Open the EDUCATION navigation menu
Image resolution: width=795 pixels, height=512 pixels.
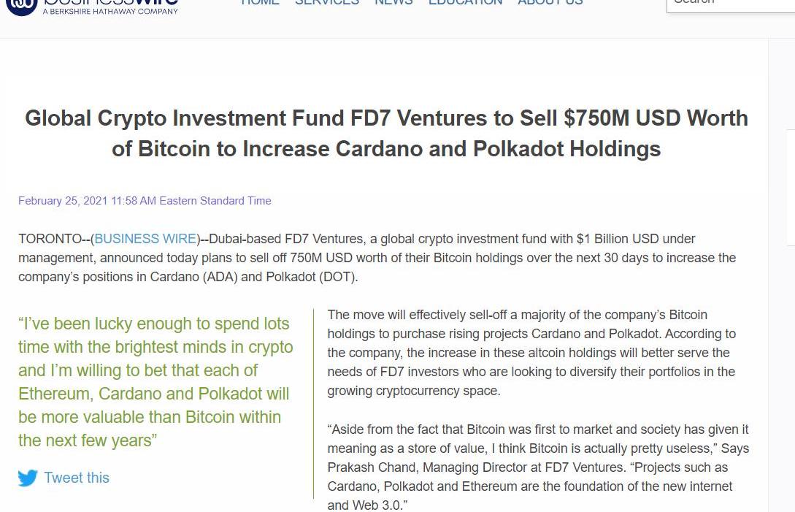pyautogui.click(x=466, y=2)
